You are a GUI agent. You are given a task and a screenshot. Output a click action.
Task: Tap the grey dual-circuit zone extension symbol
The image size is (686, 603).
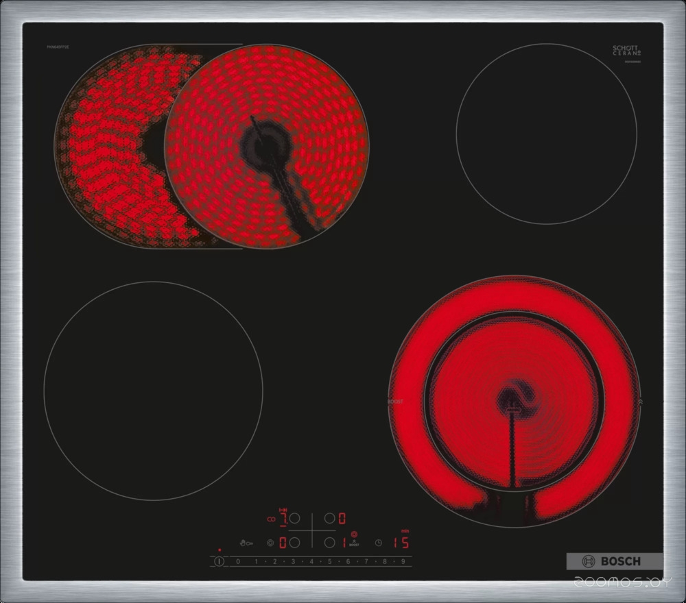[x=270, y=543]
